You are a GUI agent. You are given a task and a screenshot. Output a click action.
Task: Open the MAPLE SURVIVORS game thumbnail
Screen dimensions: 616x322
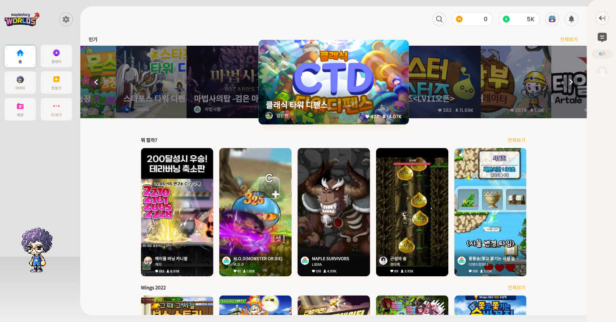pos(334,212)
